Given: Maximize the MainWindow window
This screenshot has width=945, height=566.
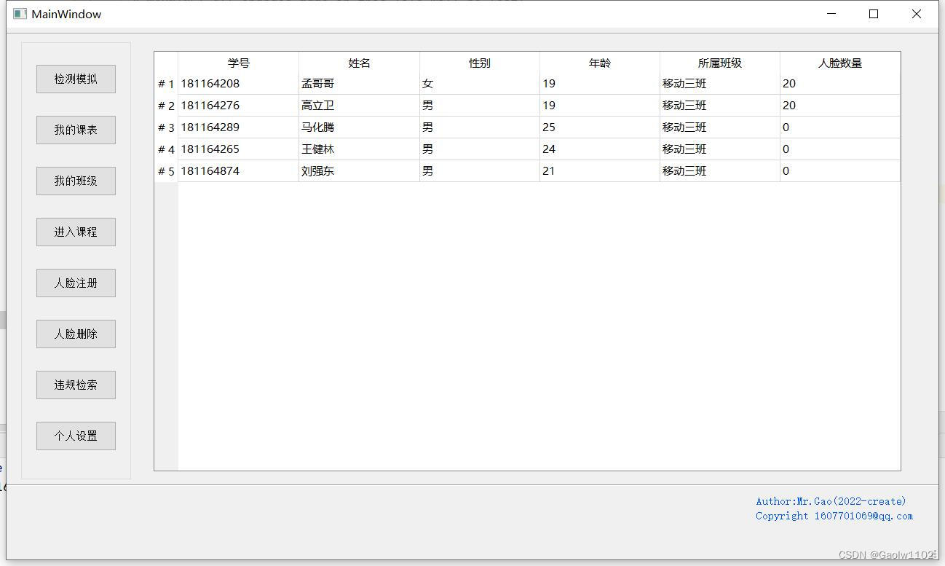Looking at the screenshot, I should (874, 14).
